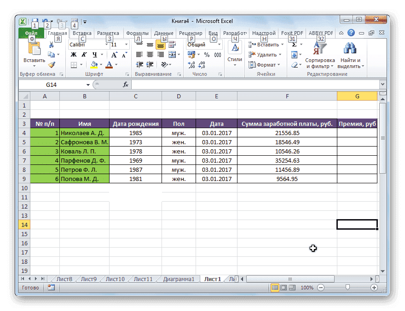Click the Save icon in Quick Access Toolbar
Screen dimensions: 405x311
35,20
